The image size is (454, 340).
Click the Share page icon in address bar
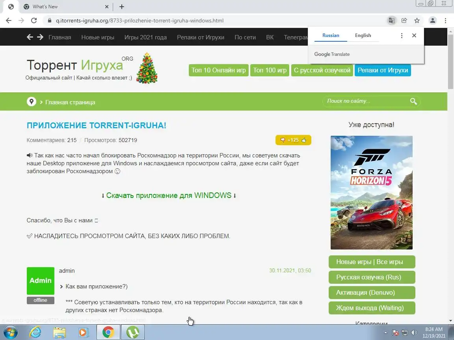click(x=404, y=20)
